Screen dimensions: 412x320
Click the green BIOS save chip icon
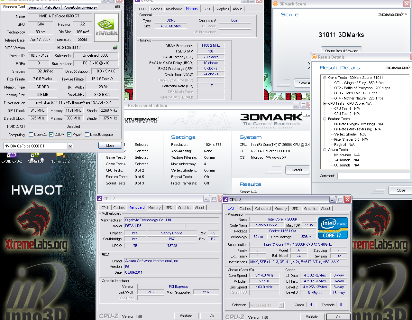[x=115, y=48]
